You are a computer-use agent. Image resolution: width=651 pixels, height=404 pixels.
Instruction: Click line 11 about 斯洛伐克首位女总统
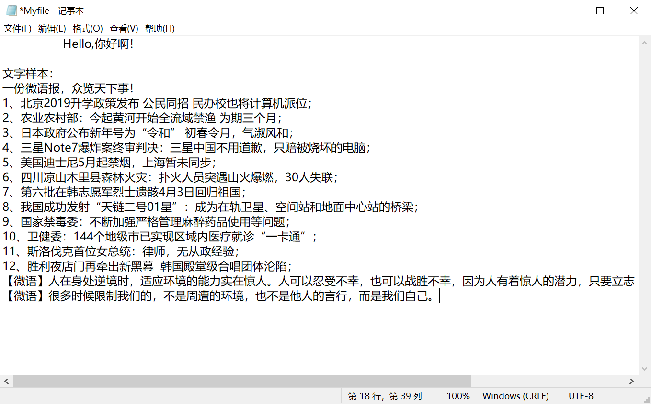click(x=121, y=251)
